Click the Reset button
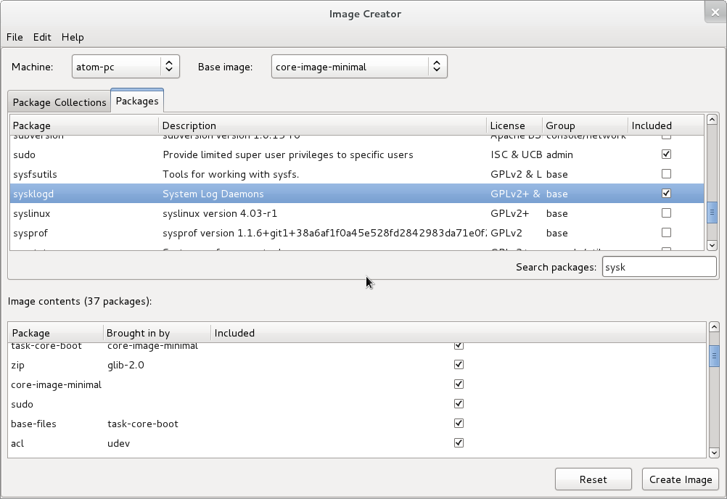Image resolution: width=727 pixels, height=499 pixels. 593,479
